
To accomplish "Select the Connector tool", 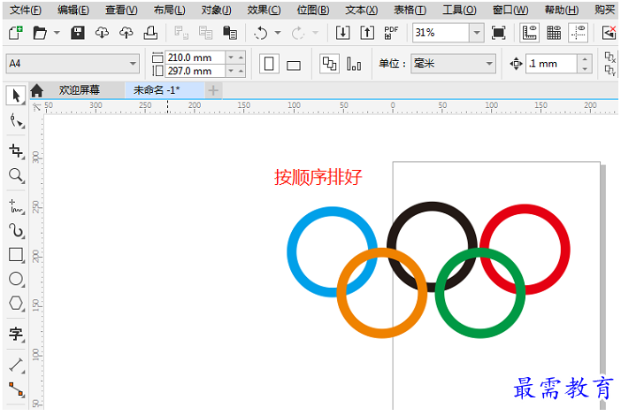I will point(16,389).
